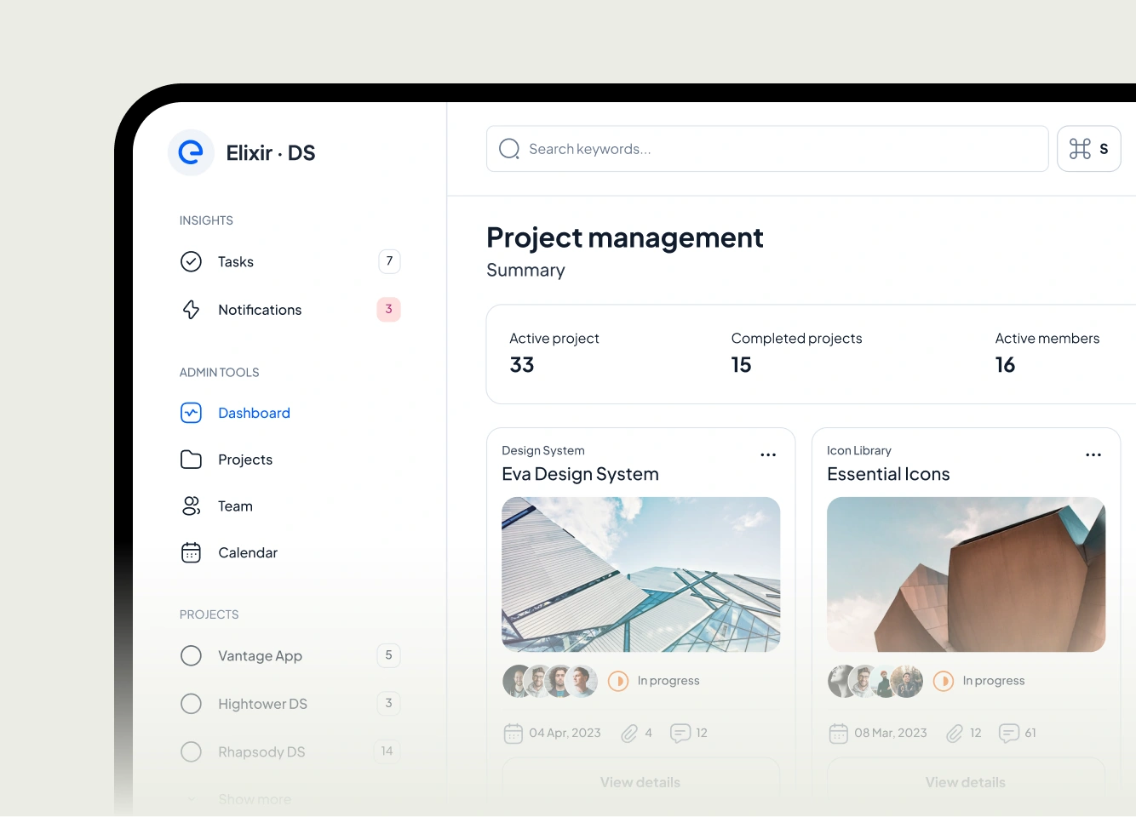
Task: Click the Eva Design System building thumbnail
Action: point(640,574)
